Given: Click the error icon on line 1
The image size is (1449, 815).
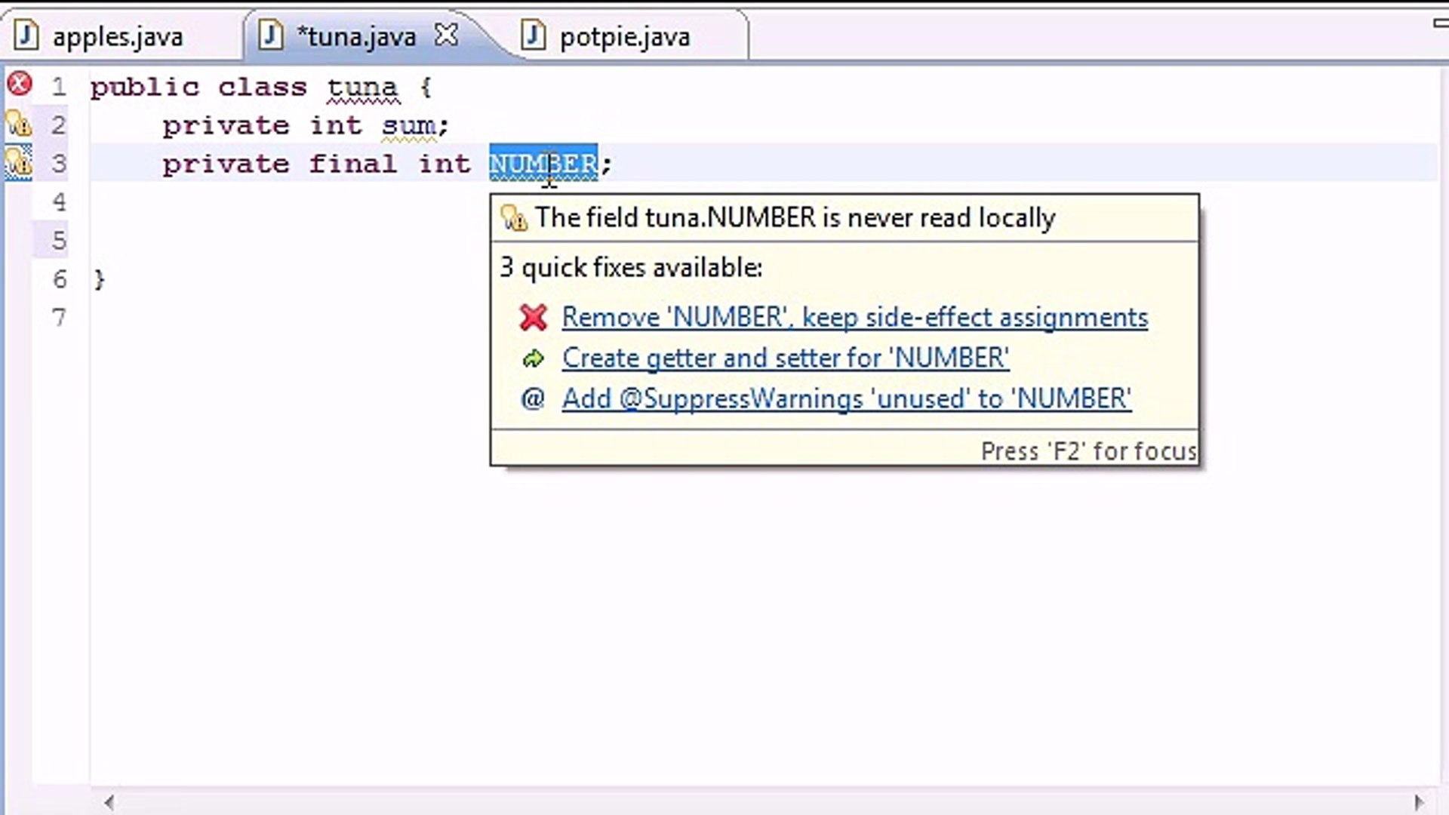Looking at the screenshot, I should [18, 85].
